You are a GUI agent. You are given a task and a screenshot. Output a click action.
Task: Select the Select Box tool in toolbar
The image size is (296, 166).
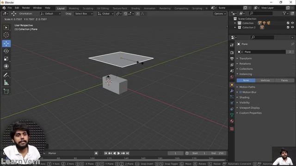(x=6, y=28)
